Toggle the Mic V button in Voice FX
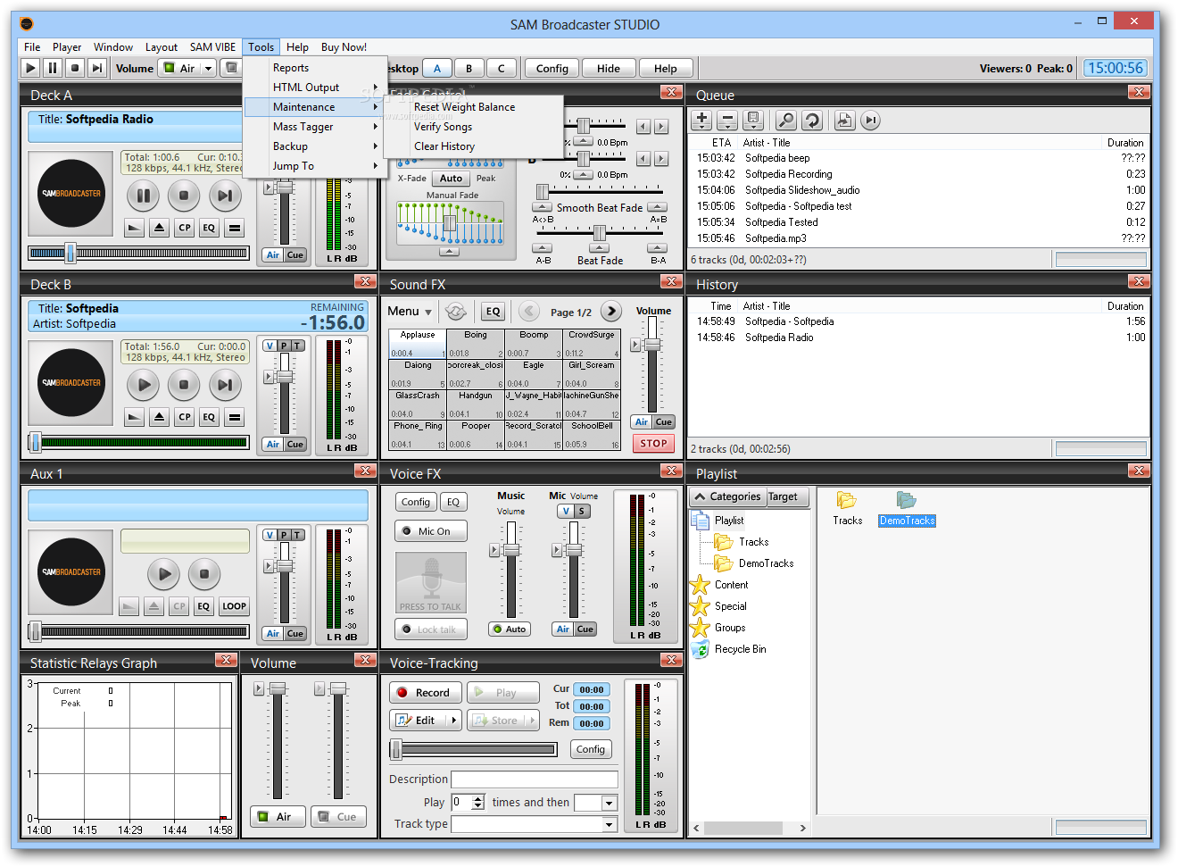The image size is (1178, 867). (x=565, y=512)
